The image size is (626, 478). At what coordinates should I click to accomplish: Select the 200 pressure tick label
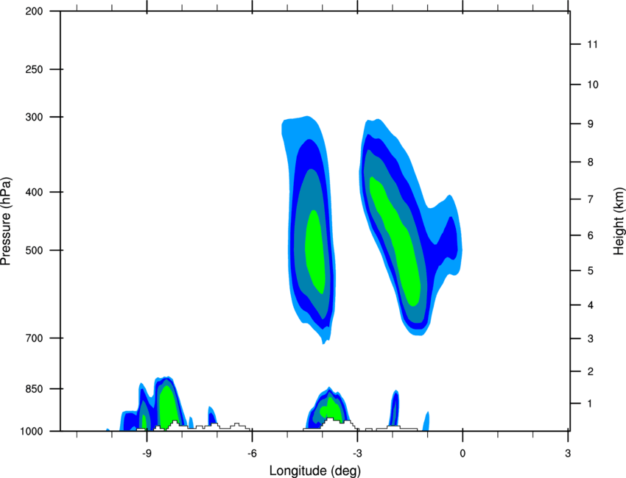tap(34, 11)
